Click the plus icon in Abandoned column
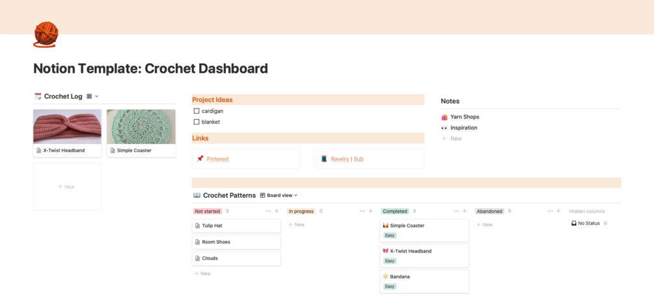Viewport: 654px width, 296px height. [x=558, y=211]
